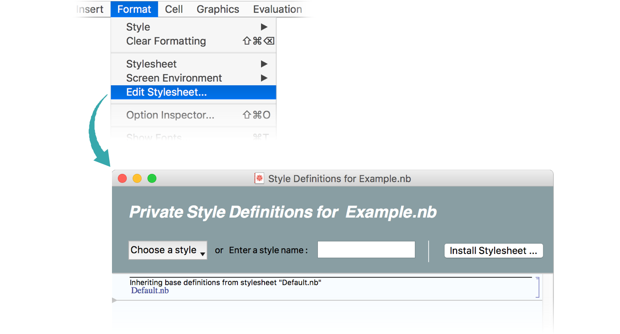620x334 pixels.
Task: Open the Cell menu
Action: pos(174,9)
